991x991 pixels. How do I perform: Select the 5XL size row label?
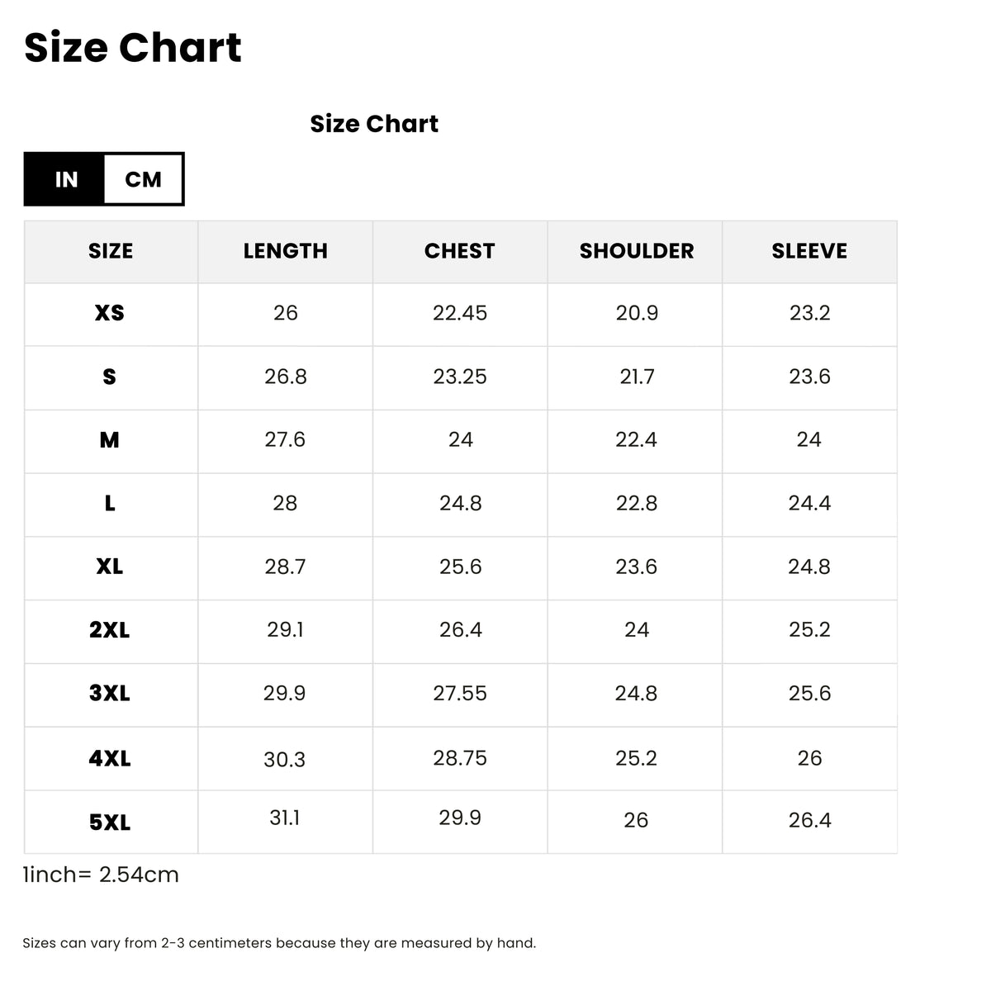coord(110,823)
